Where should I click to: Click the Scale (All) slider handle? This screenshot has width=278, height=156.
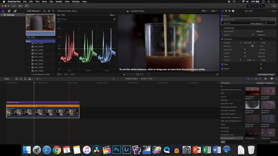[245, 49]
